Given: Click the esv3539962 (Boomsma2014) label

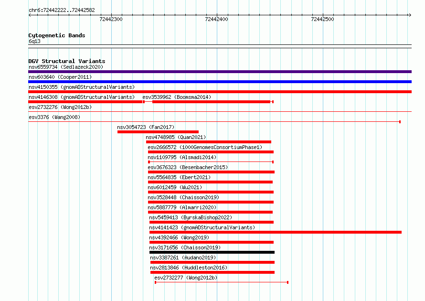Looking at the screenshot, I should (177, 97).
